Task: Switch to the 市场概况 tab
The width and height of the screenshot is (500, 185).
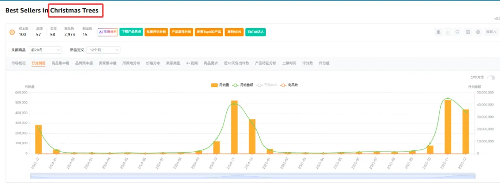Action: [19, 63]
